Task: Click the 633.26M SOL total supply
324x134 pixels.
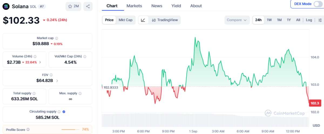Action: [x=25, y=99]
